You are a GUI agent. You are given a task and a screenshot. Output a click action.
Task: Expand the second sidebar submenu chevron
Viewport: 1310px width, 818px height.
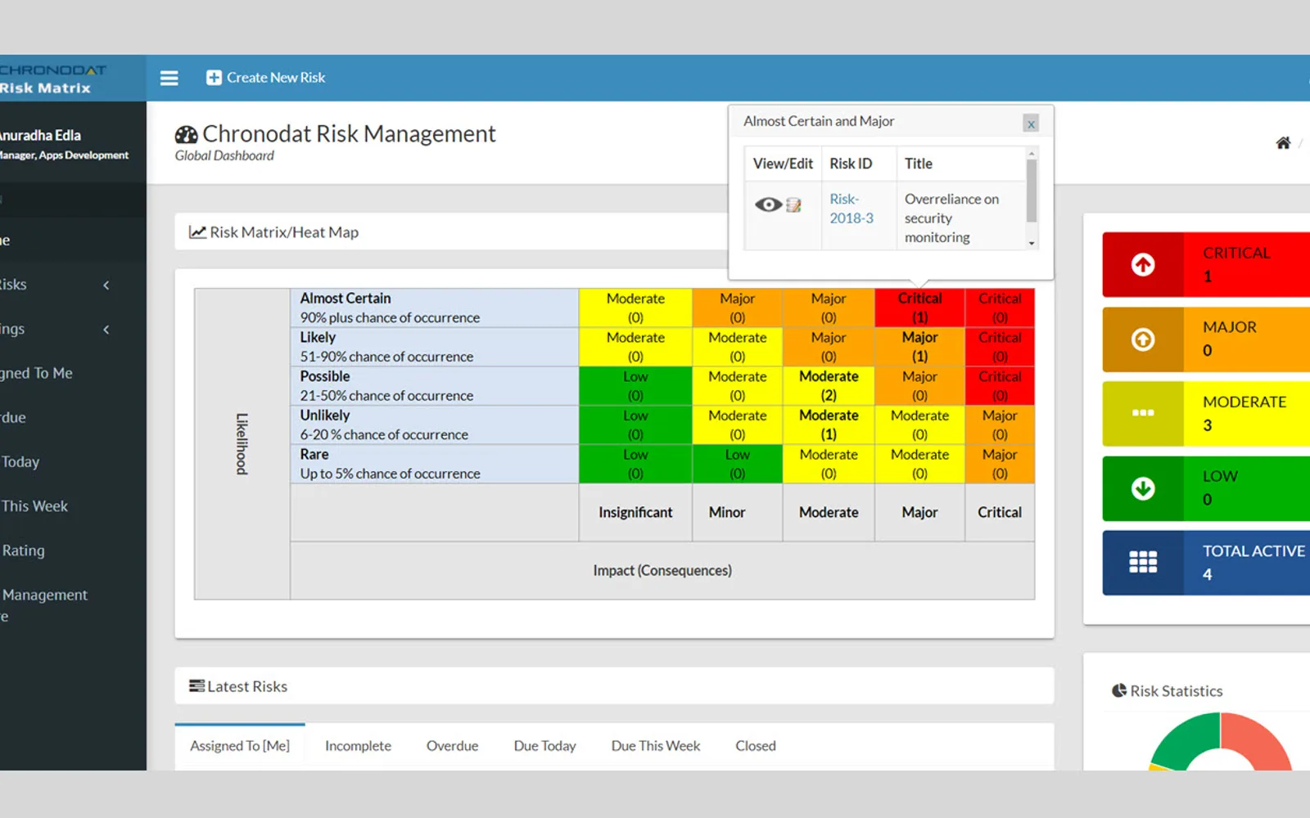tap(106, 330)
